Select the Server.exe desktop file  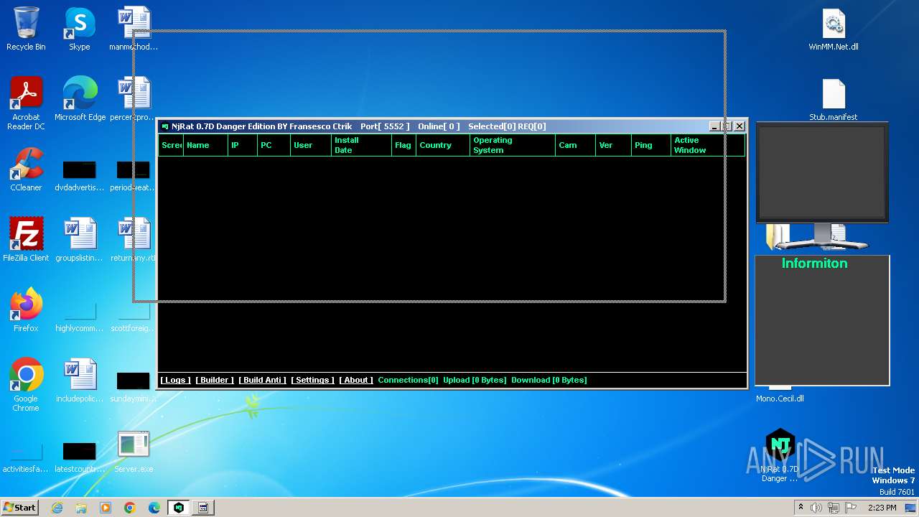134,452
